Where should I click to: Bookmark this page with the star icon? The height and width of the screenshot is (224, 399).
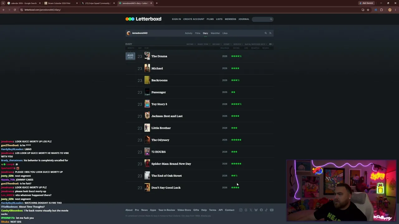pos(368,10)
